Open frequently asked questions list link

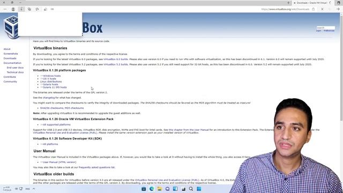point(96,167)
